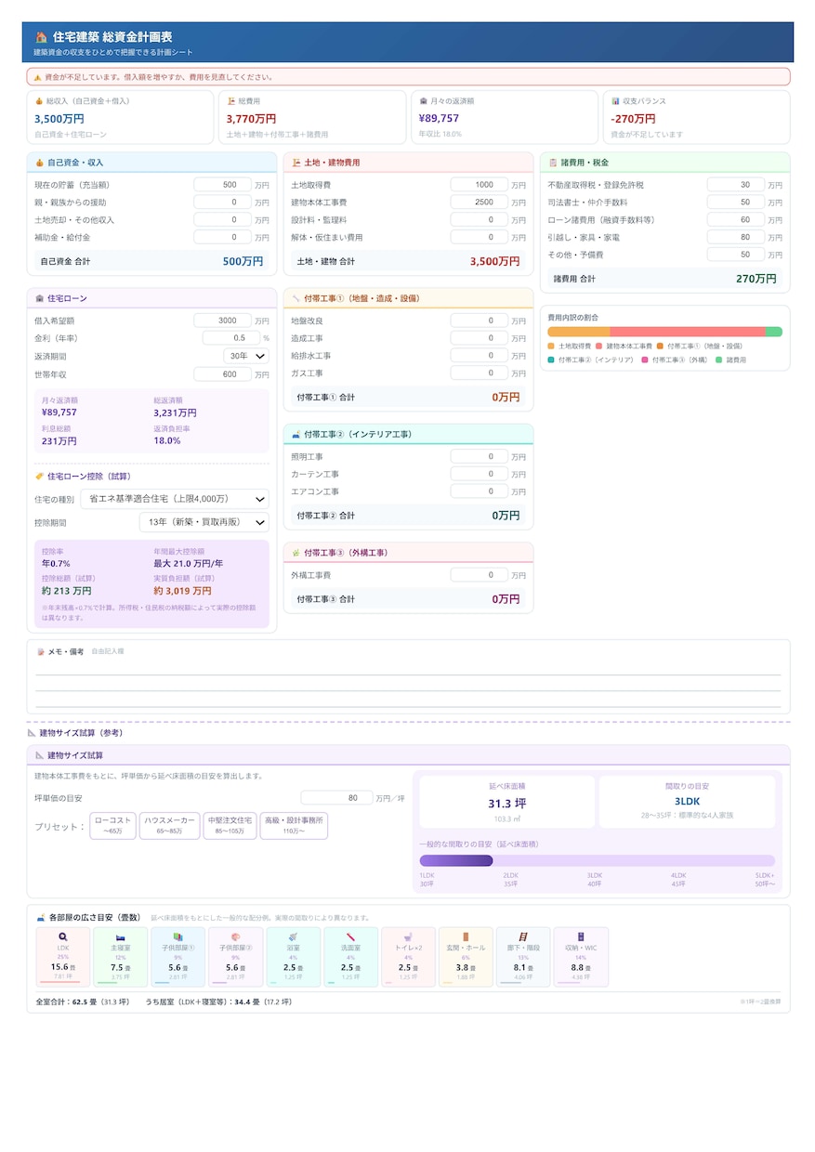This screenshot has width=815, height=1152.
Task: Click the clipboard icon beside 諸費用・税金
Action: point(552,163)
